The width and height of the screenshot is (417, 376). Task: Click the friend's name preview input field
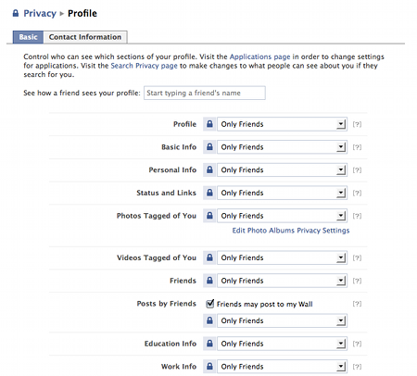[x=205, y=93]
